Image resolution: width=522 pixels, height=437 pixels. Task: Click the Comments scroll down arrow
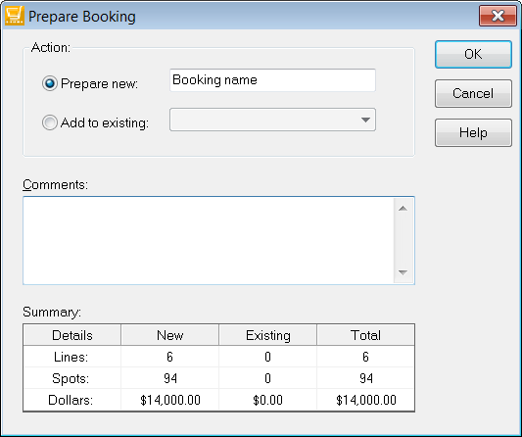[x=403, y=272]
